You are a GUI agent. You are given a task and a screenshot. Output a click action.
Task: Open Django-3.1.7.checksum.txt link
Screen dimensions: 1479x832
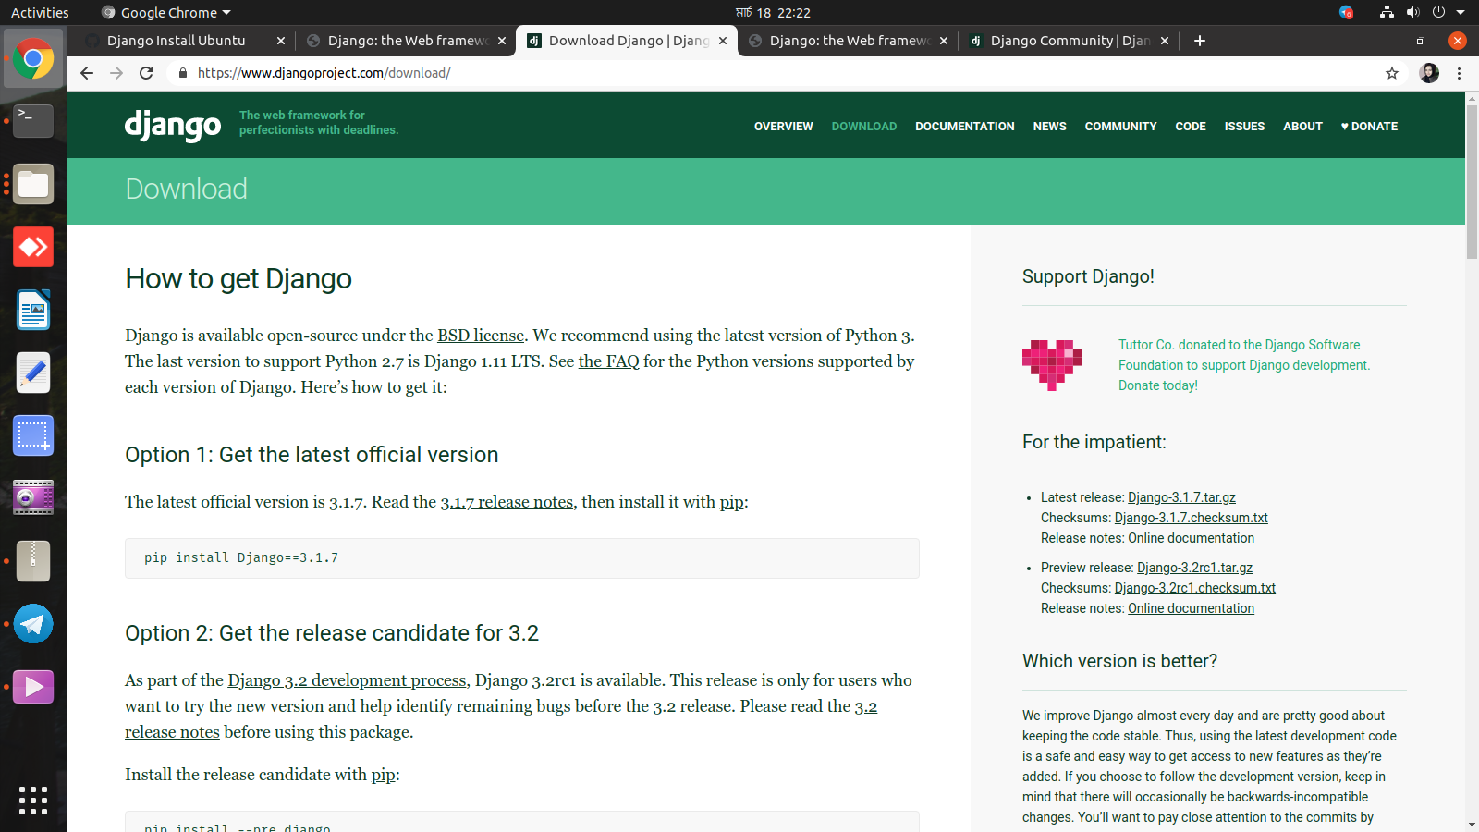pos(1192,518)
